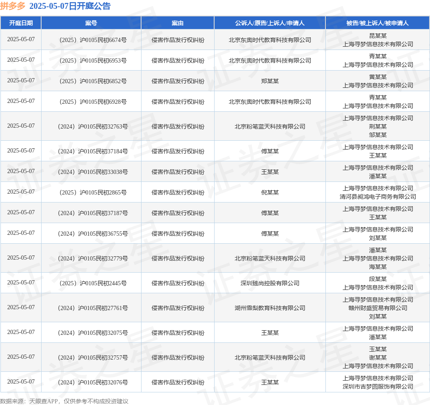430x405 pixels.
Task: Click case number 沪0105民初37187号
Action: pos(93,213)
